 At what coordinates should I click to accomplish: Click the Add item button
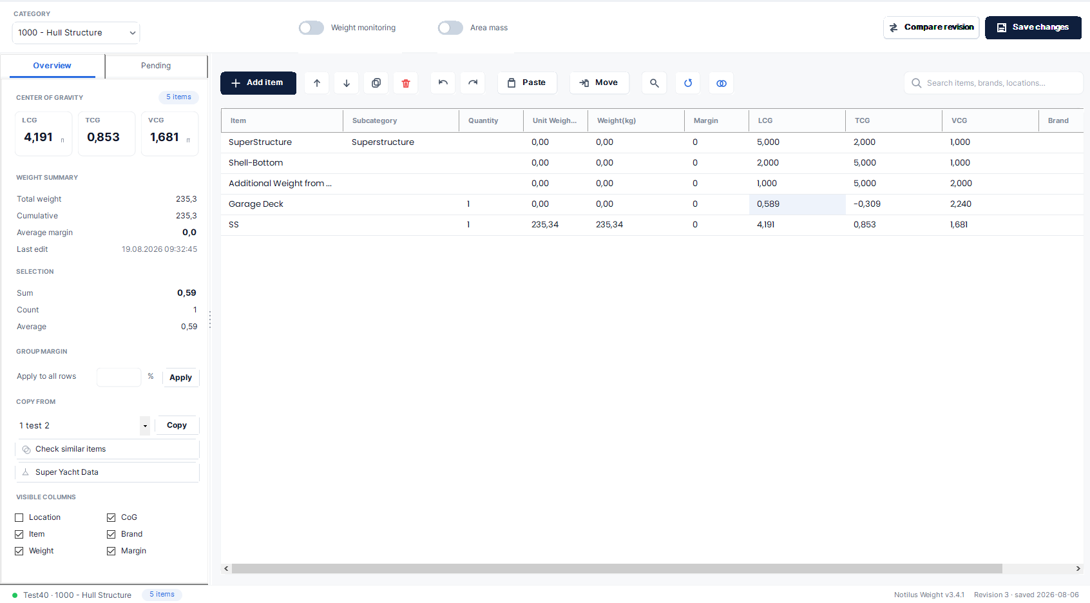258,83
